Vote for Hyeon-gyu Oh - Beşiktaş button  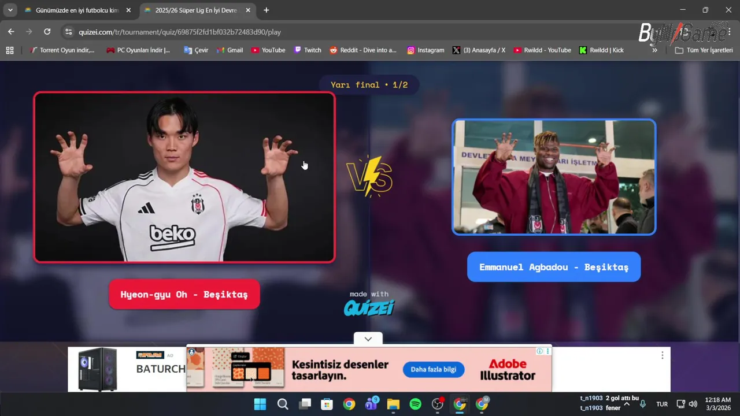pyautogui.click(x=184, y=294)
